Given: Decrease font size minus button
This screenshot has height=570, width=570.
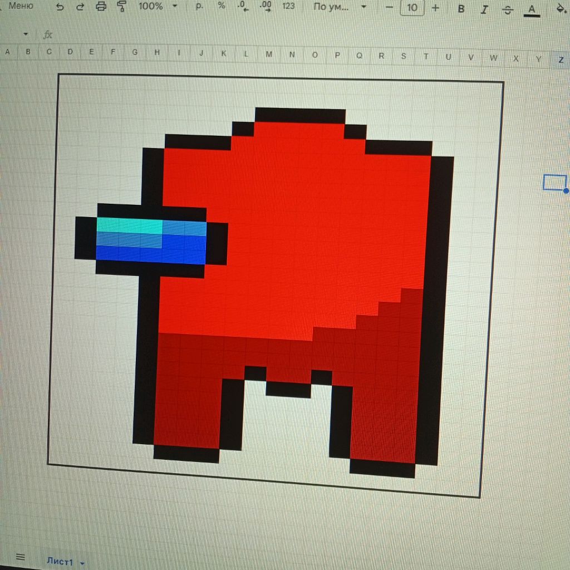Looking at the screenshot, I should (x=389, y=7).
